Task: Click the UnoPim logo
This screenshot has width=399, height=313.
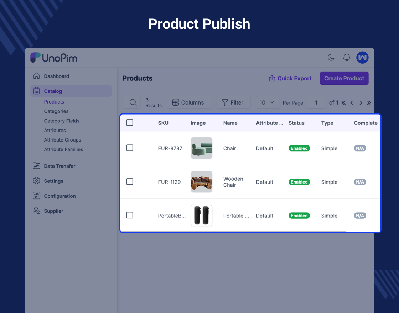Action: [54, 58]
